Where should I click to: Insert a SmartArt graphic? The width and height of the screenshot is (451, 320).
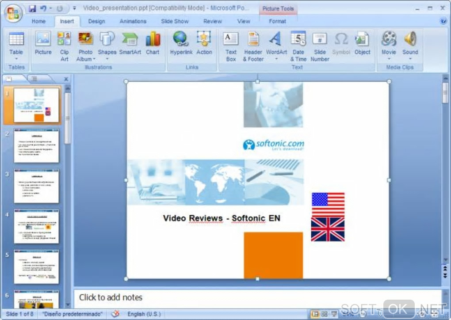tap(130, 43)
